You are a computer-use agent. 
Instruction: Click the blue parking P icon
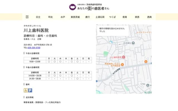click(x=30, y=90)
